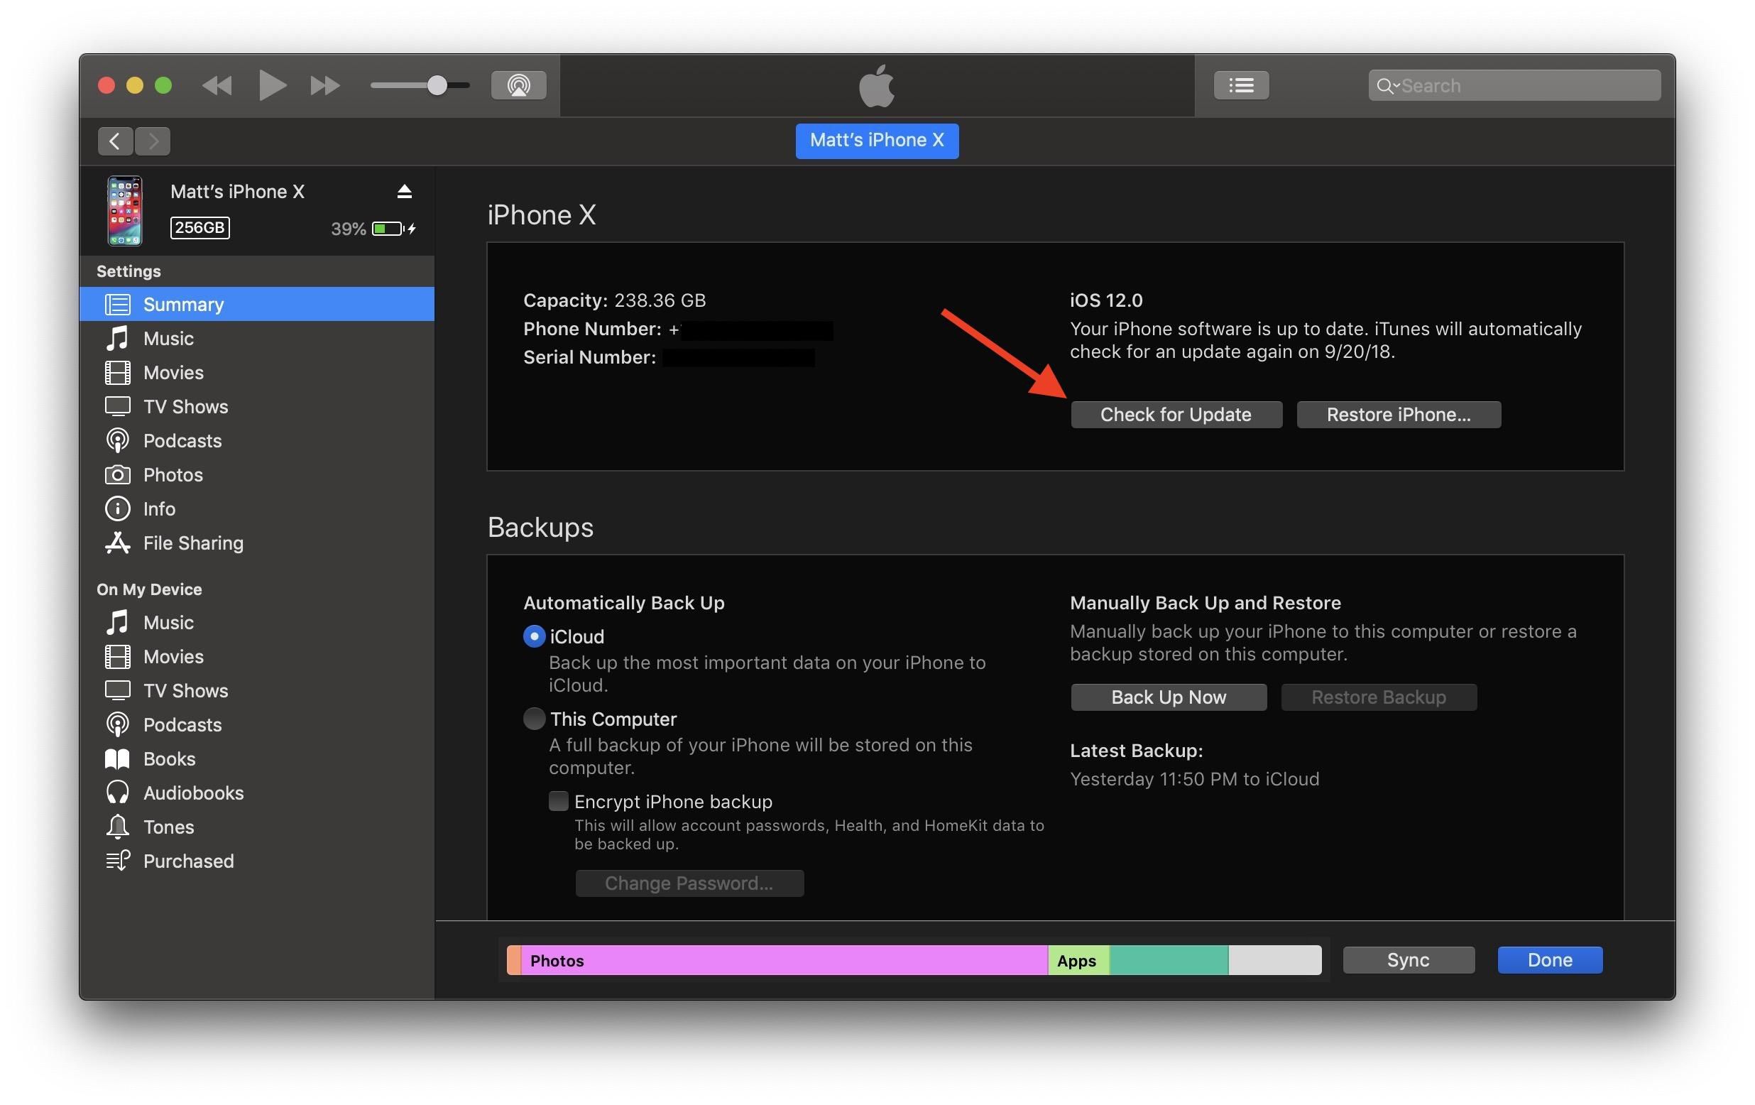
Task: Click the orange storage bar segment
Action: tap(514, 961)
